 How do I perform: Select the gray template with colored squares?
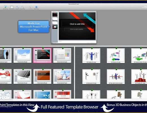pyautogui.click(x=62, y=55)
